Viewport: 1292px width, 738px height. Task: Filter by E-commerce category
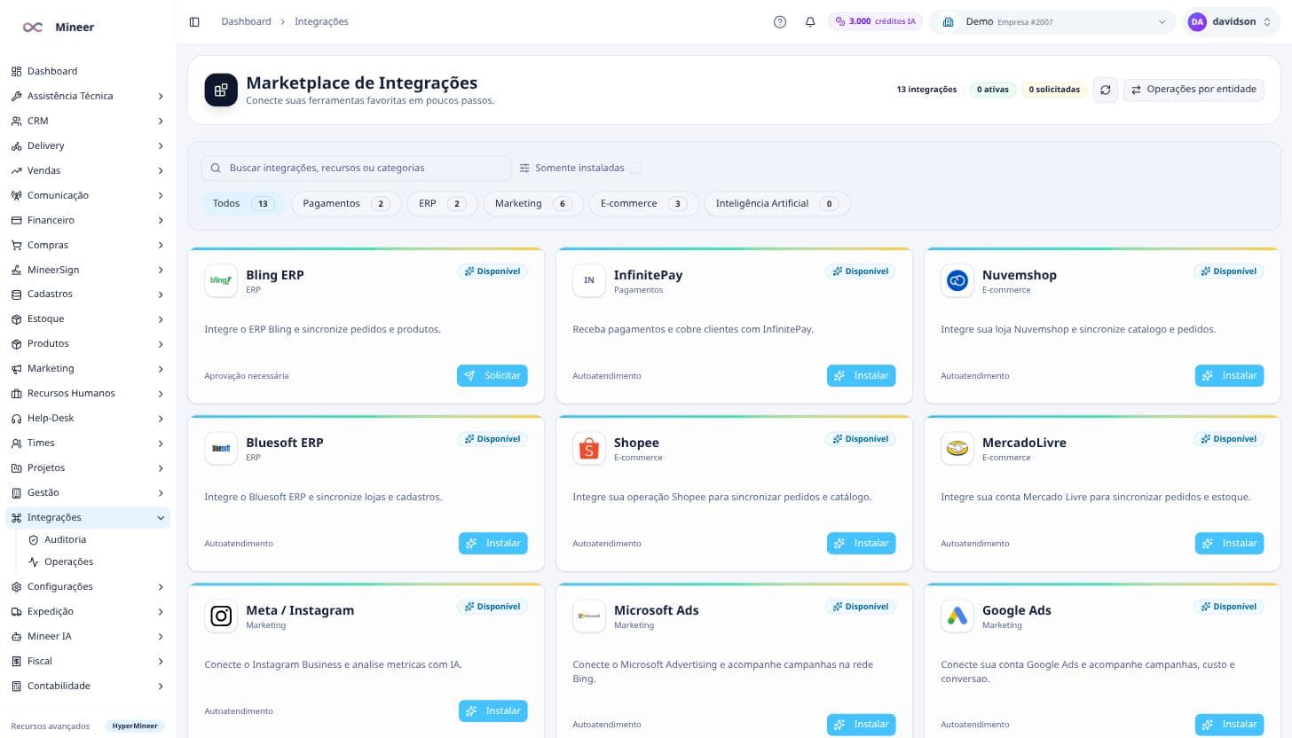(644, 204)
